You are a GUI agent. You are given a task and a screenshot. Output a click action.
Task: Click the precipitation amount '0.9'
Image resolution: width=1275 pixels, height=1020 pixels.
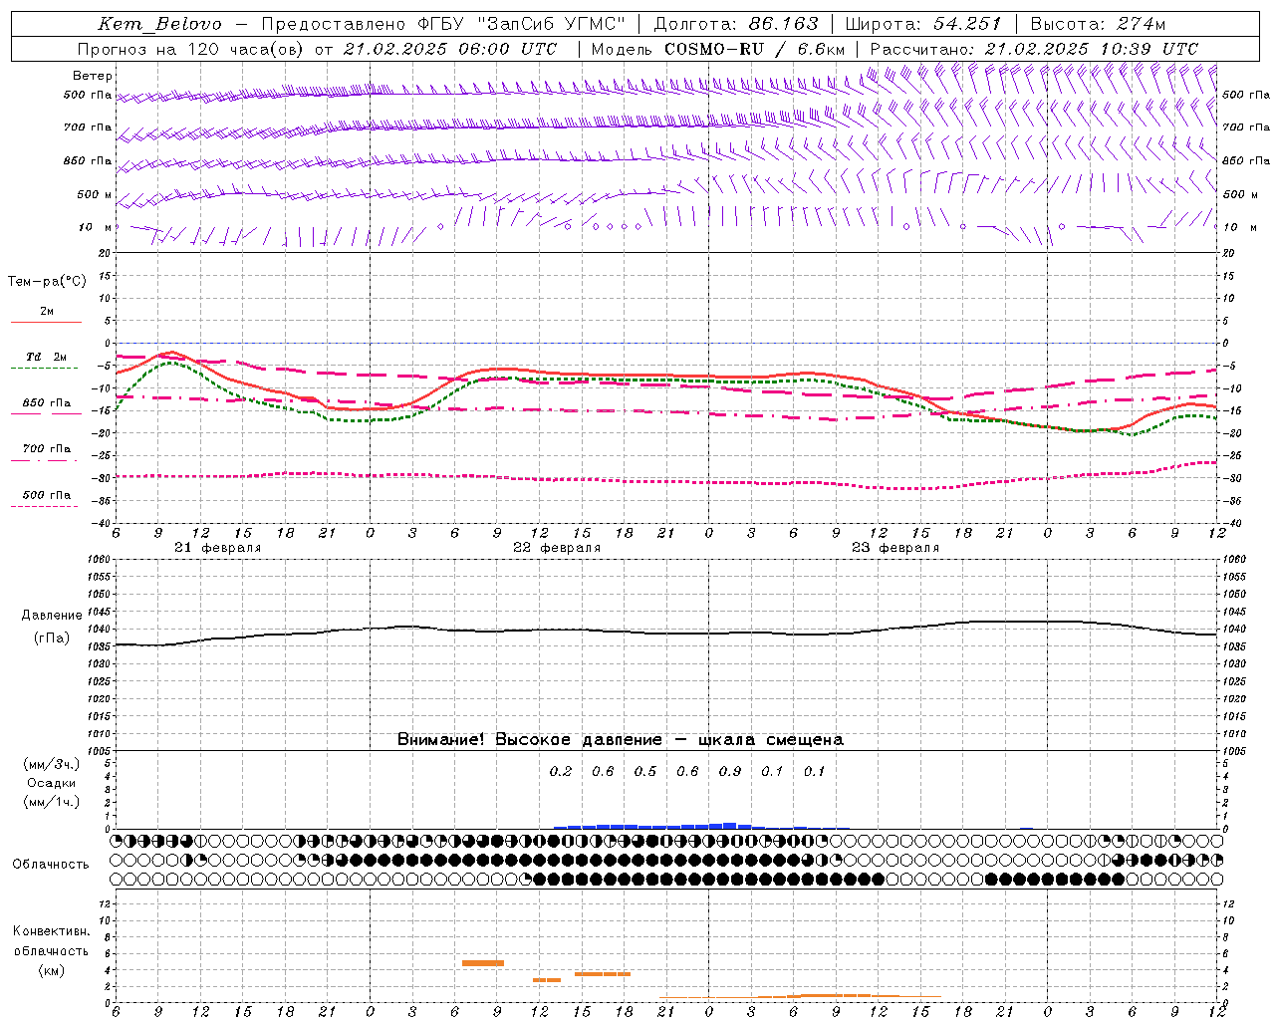[x=730, y=772]
